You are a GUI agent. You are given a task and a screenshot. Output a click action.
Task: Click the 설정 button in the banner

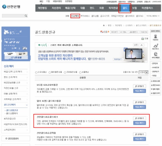click(x=136, y=45)
